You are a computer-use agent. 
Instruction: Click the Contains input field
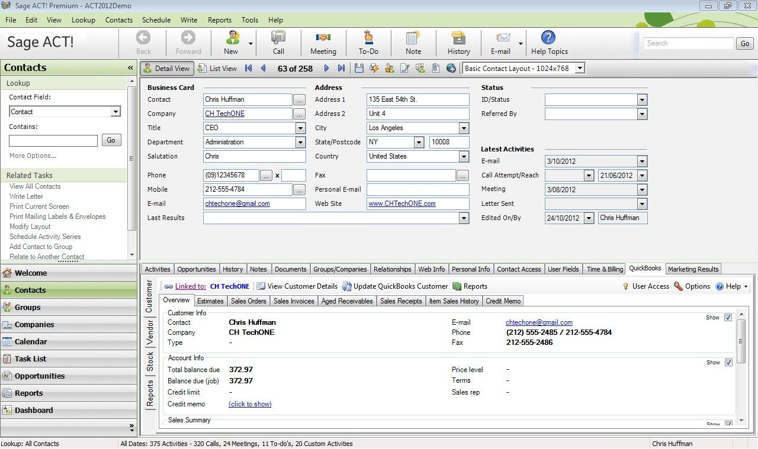click(53, 140)
